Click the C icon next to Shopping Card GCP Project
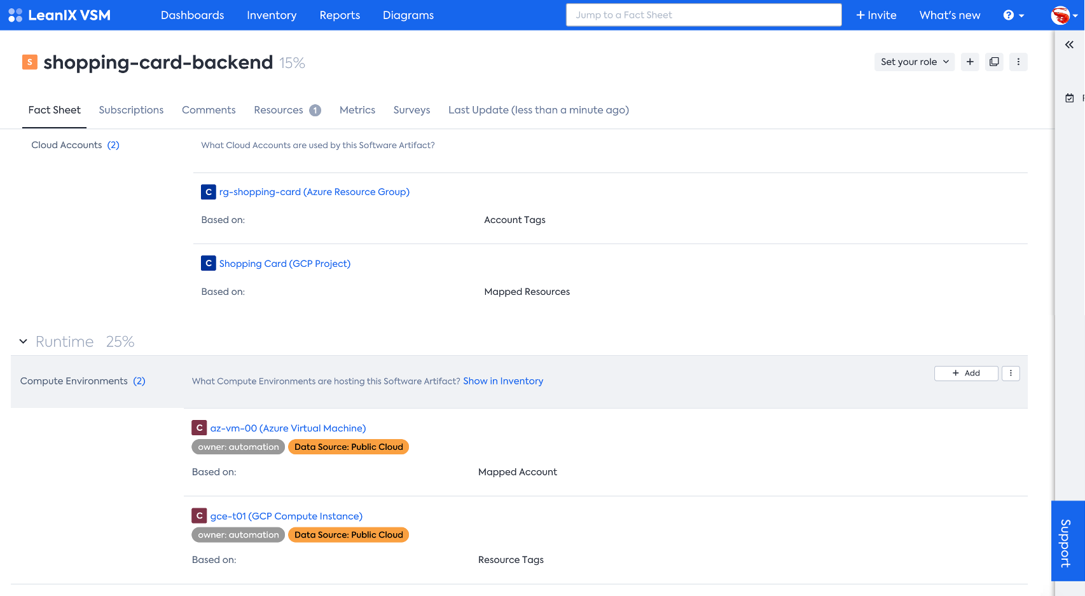This screenshot has height=596, width=1085. [x=209, y=263]
